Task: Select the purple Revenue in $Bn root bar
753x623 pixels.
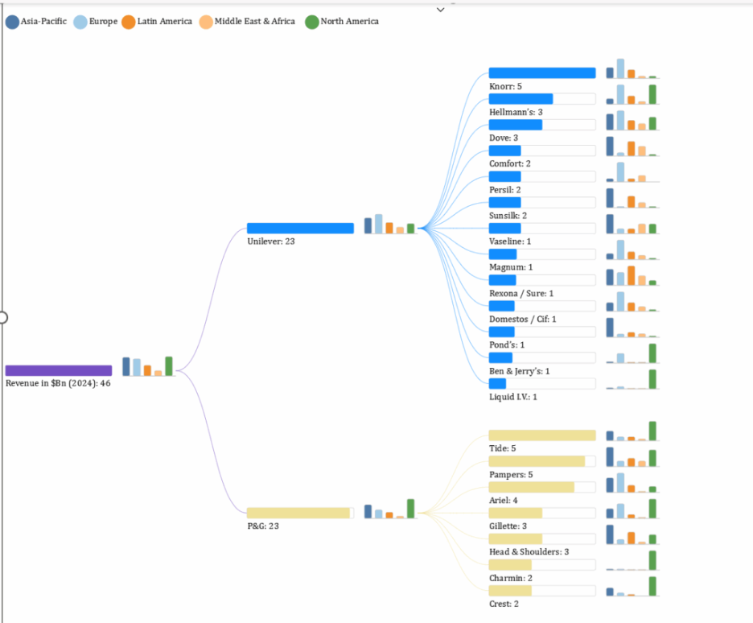Action: coord(59,371)
